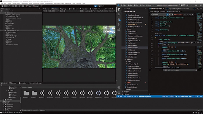Open the Full HD resolution dropdown

tap(51, 11)
